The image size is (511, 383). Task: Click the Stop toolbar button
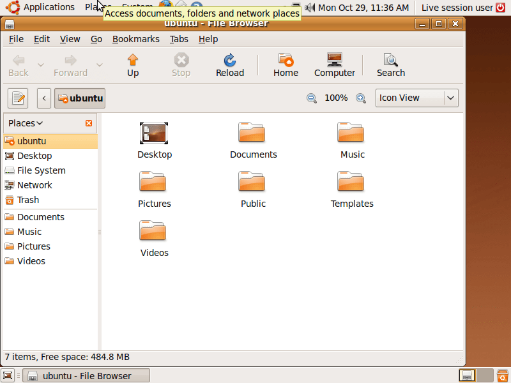tap(181, 66)
